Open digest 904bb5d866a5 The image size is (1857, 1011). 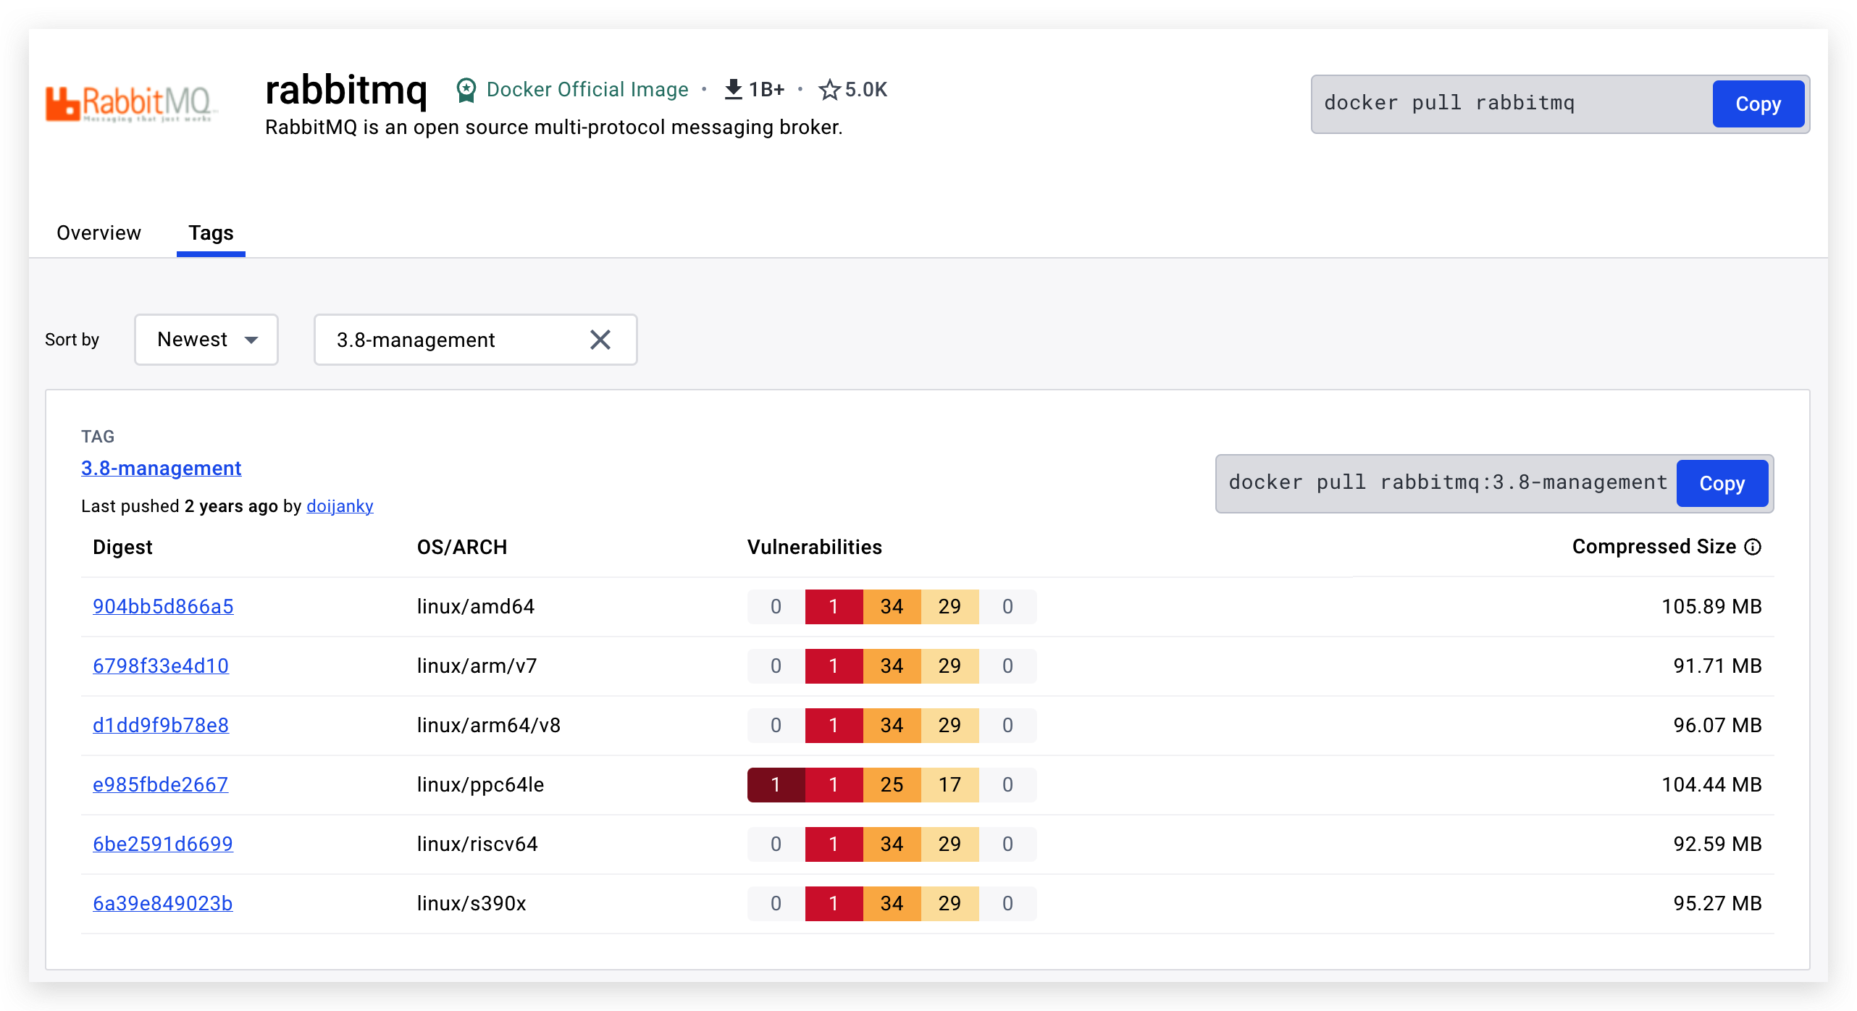click(163, 607)
